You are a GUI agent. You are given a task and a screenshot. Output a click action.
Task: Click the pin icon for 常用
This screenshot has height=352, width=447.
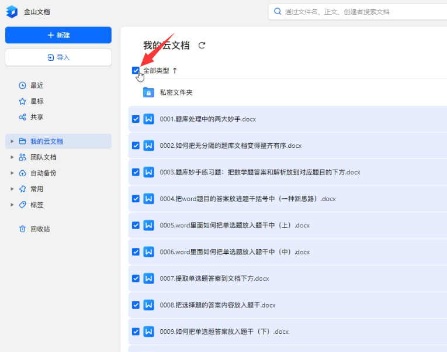pyautogui.click(x=22, y=189)
